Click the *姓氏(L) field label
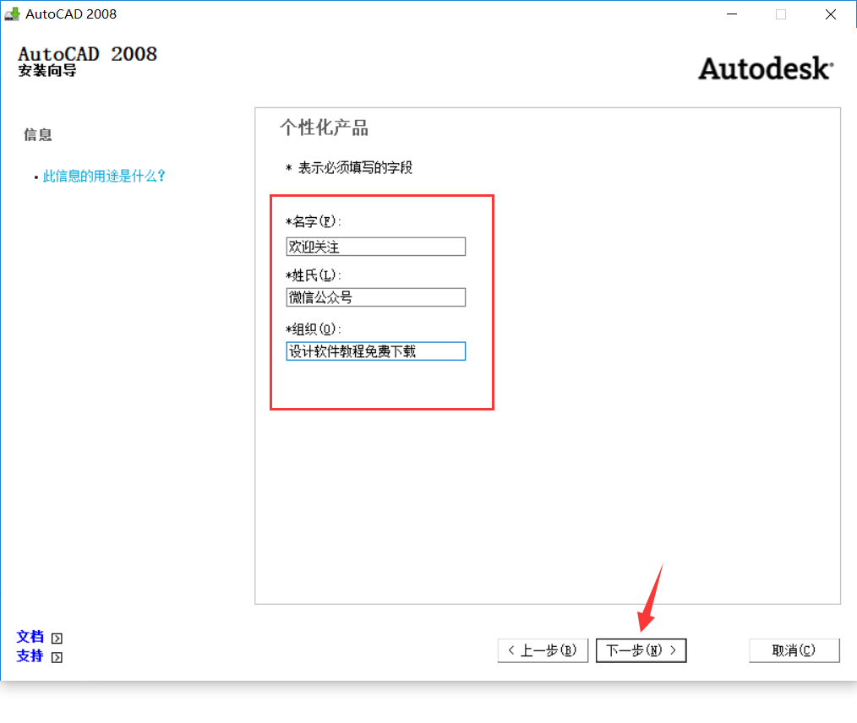Viewport: 857px width, 723px height. tap(314, 275)
